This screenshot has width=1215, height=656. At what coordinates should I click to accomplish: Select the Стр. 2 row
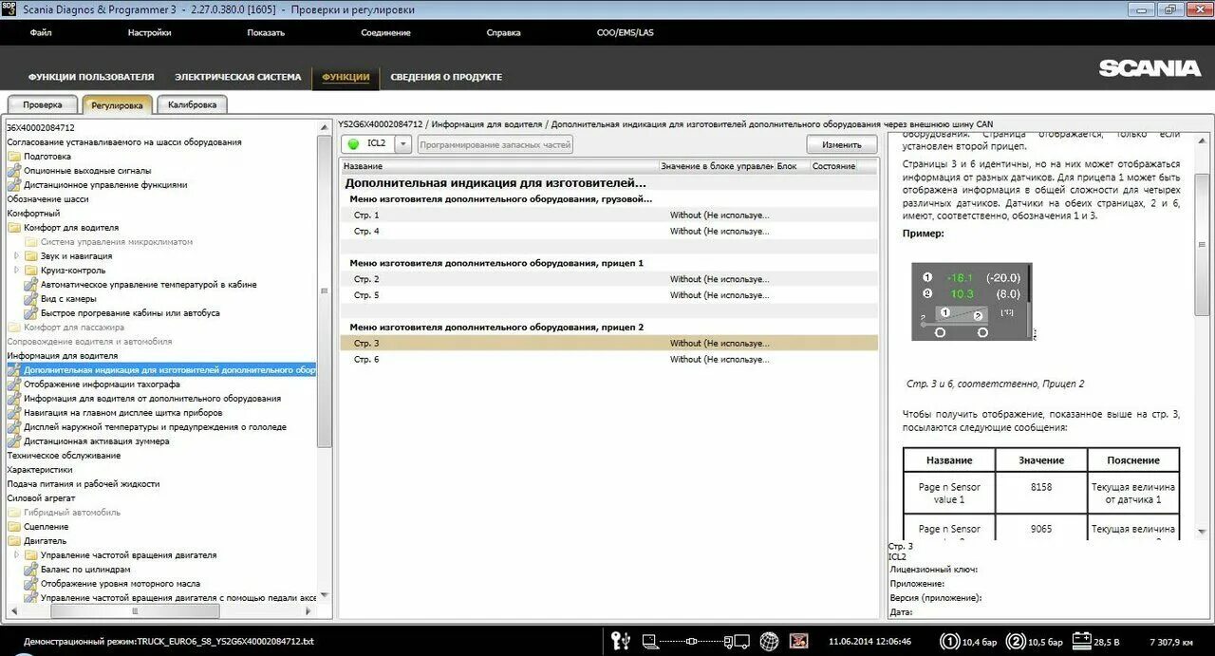click(609, 280)
